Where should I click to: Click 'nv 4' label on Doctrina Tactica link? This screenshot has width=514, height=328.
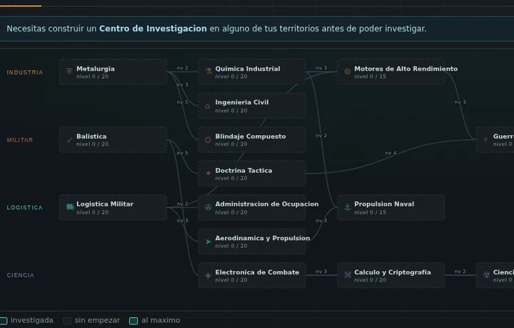[x=390, y=153]
